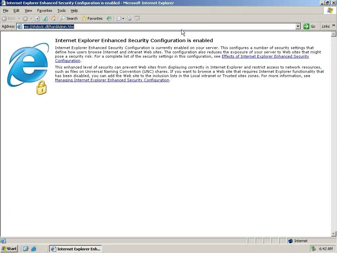The width and height of the screenshot is (337, 253).
Task: Click the Show Desktop quick launch icon
Action: click(x=26, y=249)
